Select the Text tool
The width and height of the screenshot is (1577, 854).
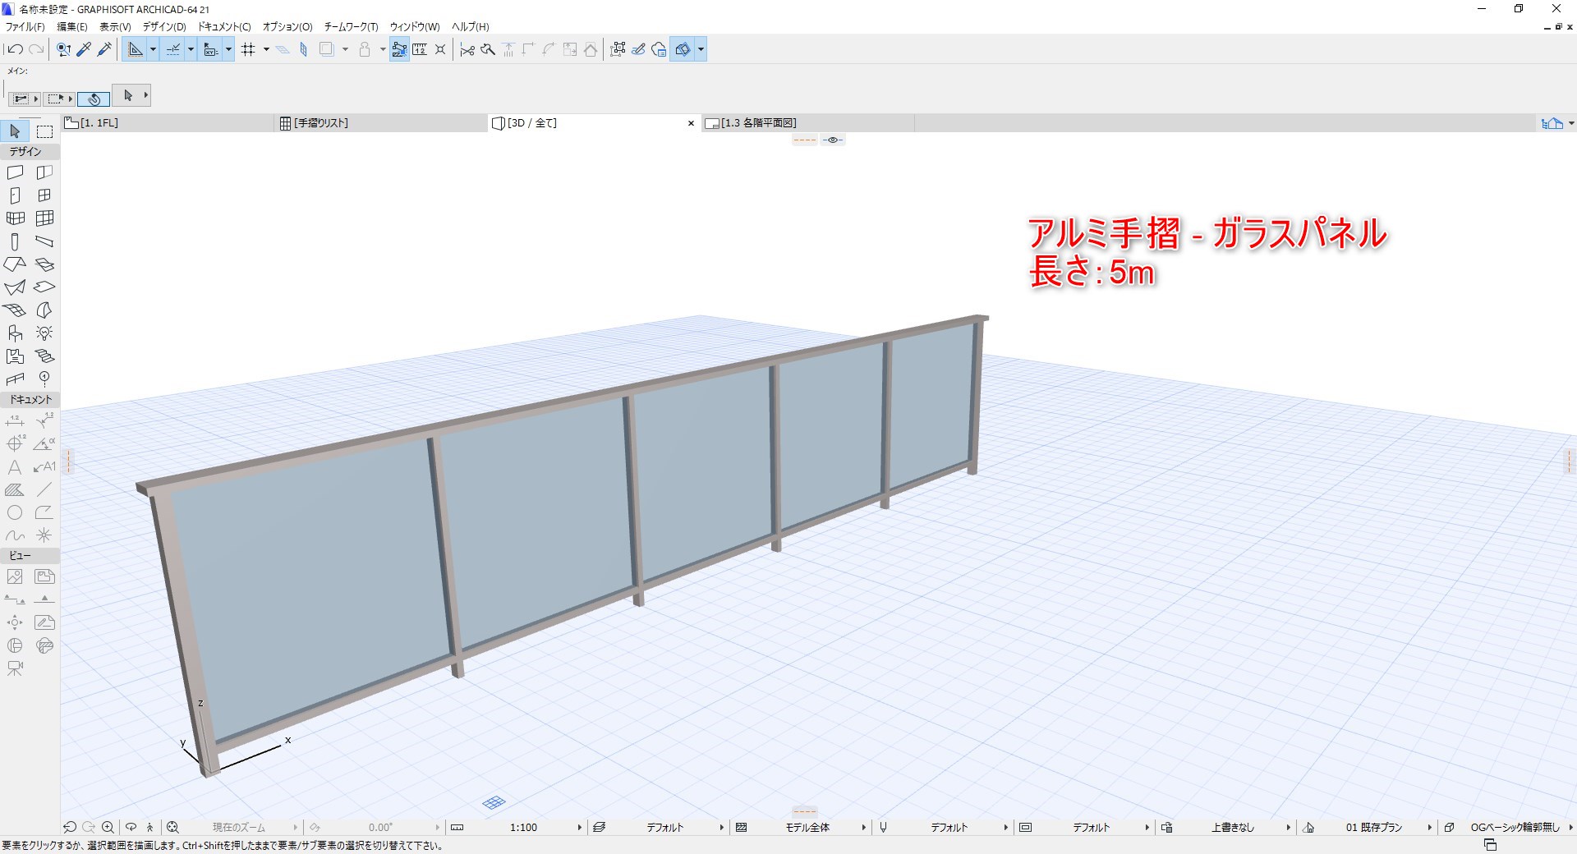(15, 467)
